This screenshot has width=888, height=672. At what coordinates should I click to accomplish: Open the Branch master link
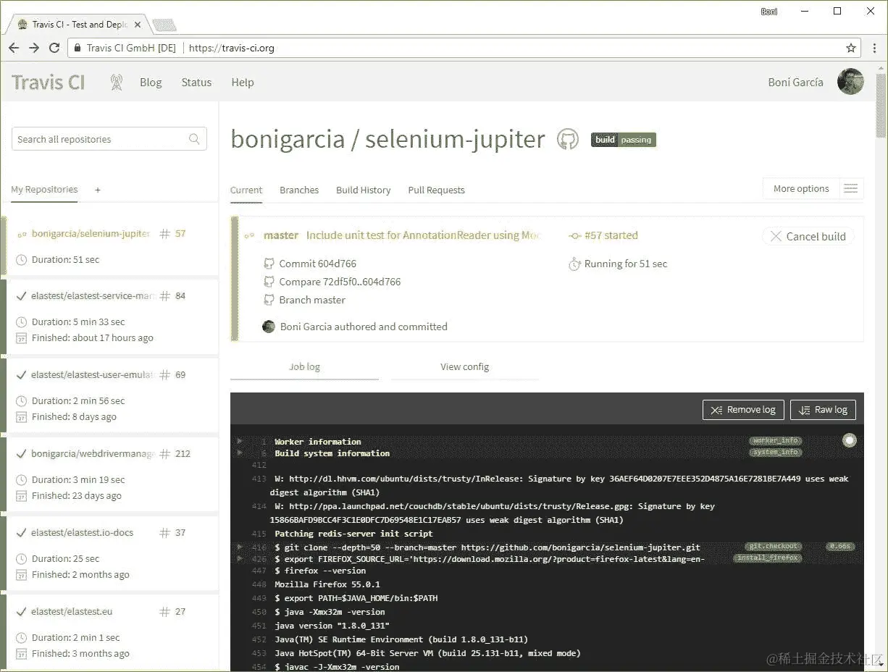(312, 300)
